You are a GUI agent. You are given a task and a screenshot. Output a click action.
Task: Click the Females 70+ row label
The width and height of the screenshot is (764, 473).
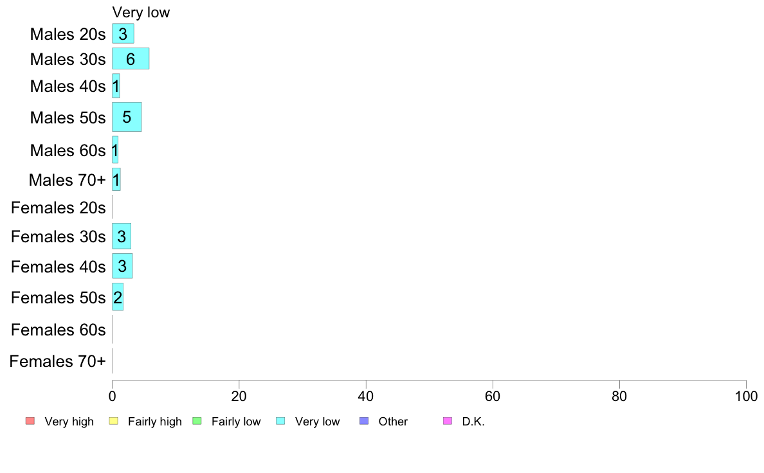[57, 361]
